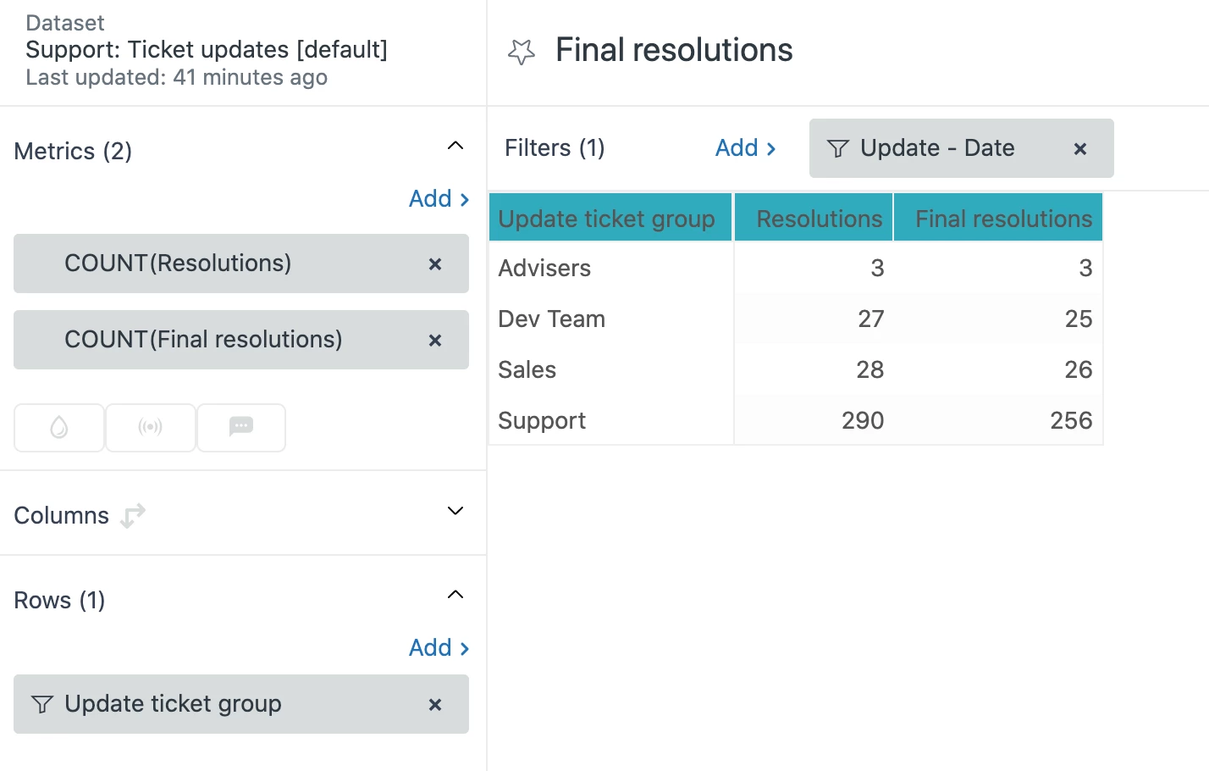This screenshot has height=771, width=1209.
Task: Open the color droplet formatting icon
Action: [x=59, y=427]
